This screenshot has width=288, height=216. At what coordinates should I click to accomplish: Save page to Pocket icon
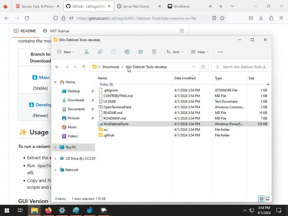251,18
